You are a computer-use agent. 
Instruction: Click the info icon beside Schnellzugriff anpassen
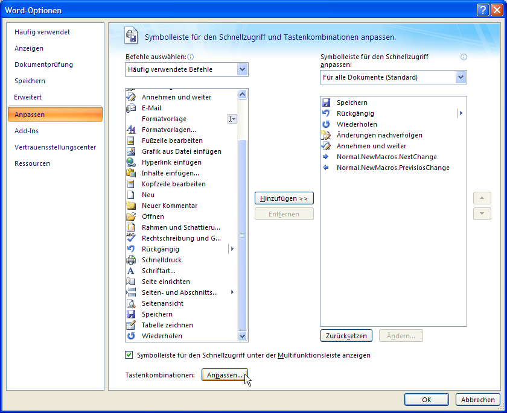[464, 57]
